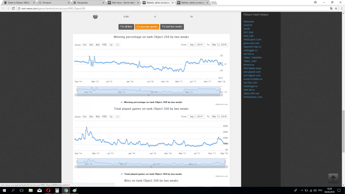
Task: Open the Chrome three-dot menu
Action: (x=341, y=9)
